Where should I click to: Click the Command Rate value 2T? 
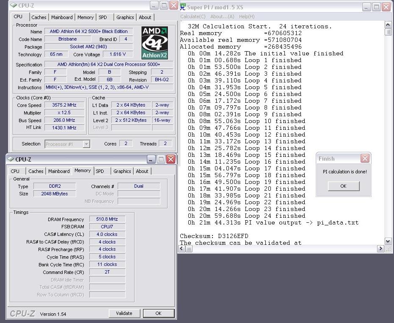pyautogui.click(x=107, y=272)
